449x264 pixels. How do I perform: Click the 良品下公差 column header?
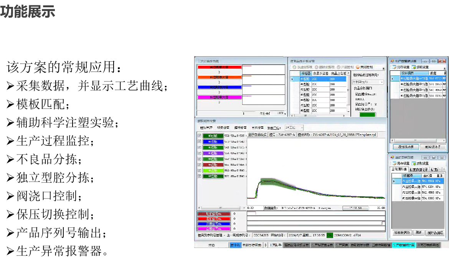[321, 73]
